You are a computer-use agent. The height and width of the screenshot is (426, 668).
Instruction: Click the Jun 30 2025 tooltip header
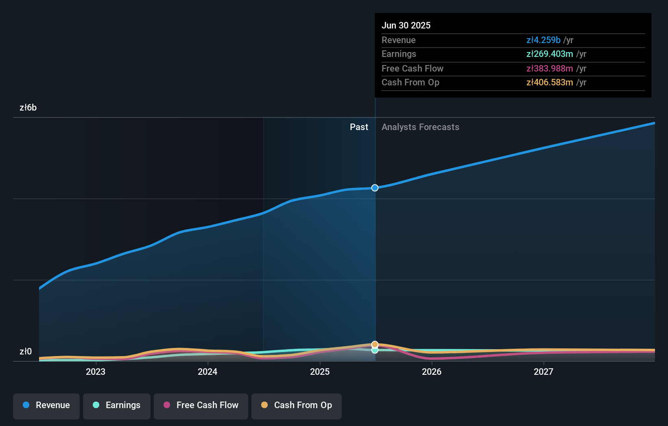tap(406, 25)
